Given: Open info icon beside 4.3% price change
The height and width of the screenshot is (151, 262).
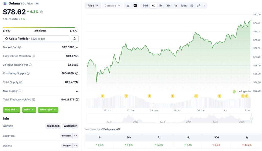Looking at the screenshot, I should coord(41,12).
